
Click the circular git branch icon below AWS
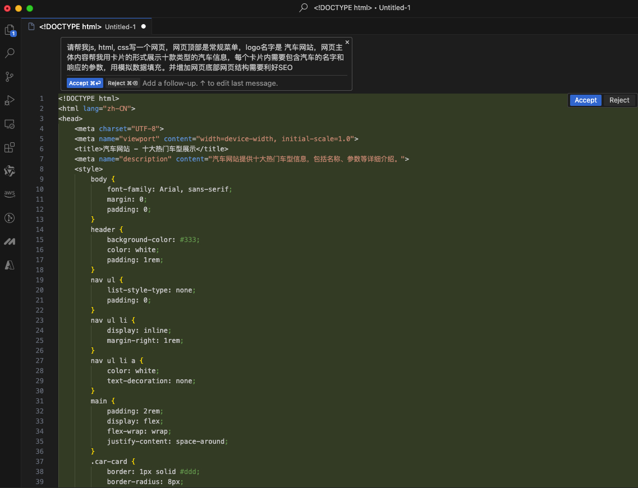coord(10,218)
